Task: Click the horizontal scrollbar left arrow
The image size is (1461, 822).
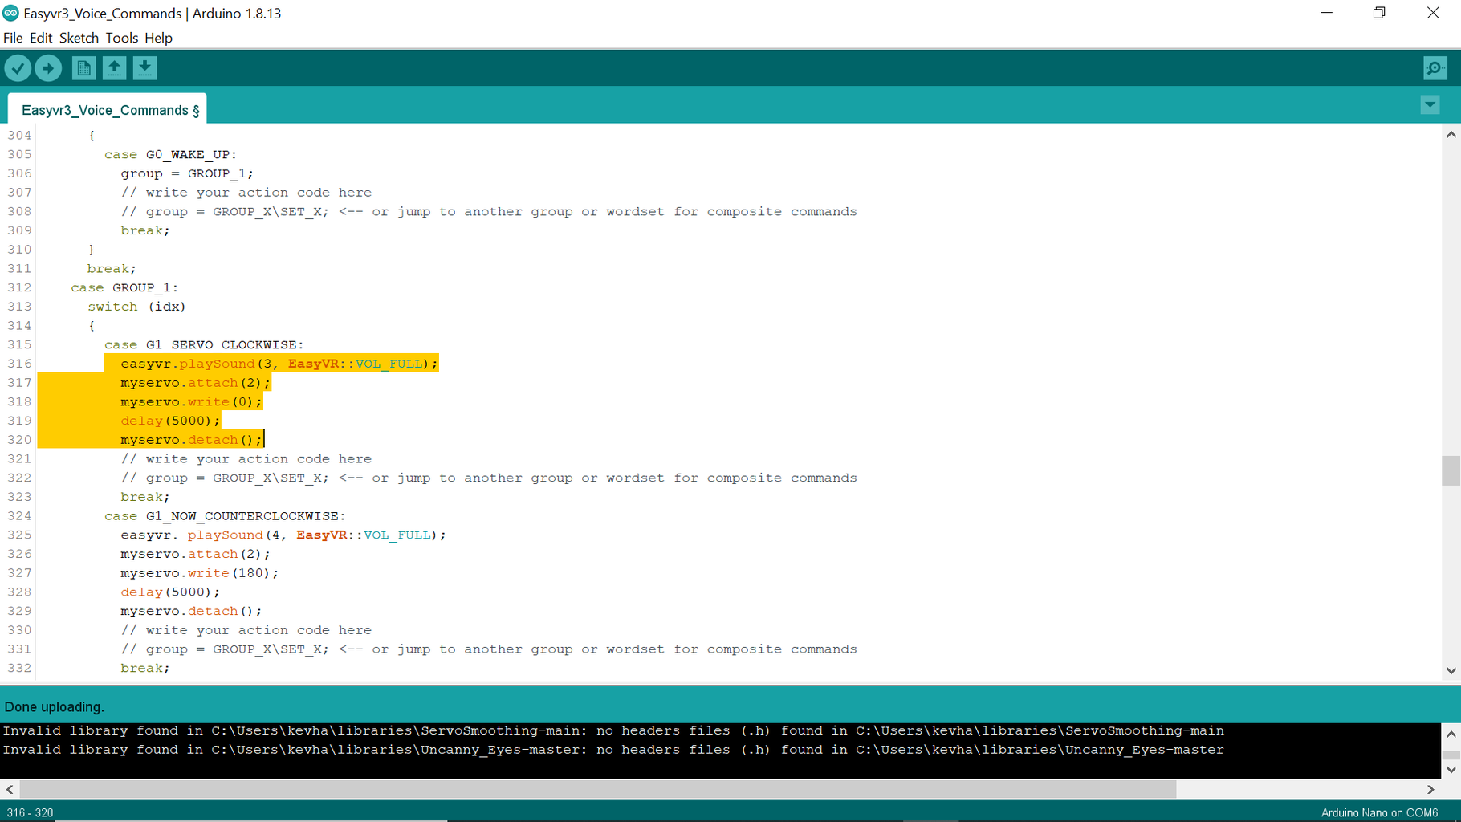Action: click(8, 790)
